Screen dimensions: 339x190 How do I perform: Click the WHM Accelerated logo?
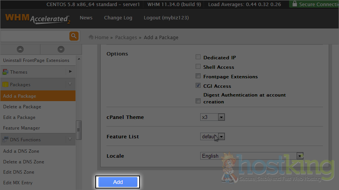click(37, 19)
